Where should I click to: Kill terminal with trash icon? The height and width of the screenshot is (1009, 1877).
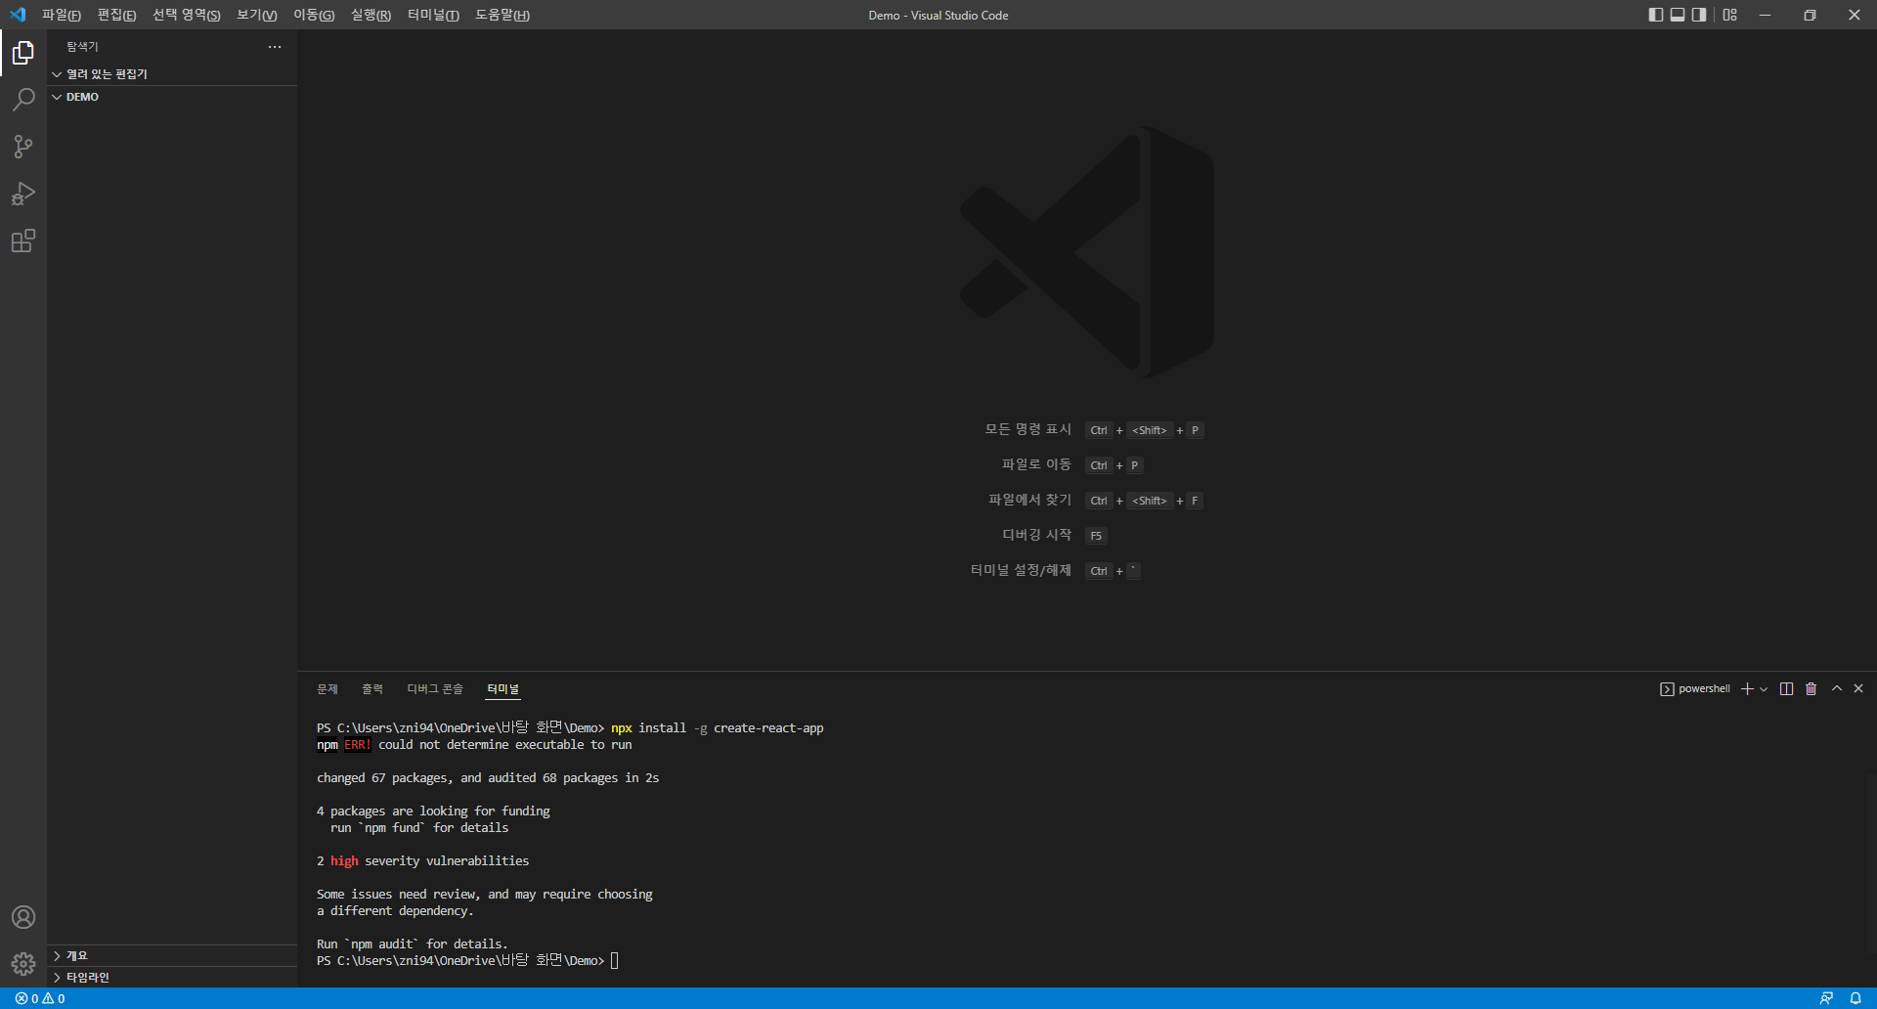pyautogui.click(x=1811, y=689)
